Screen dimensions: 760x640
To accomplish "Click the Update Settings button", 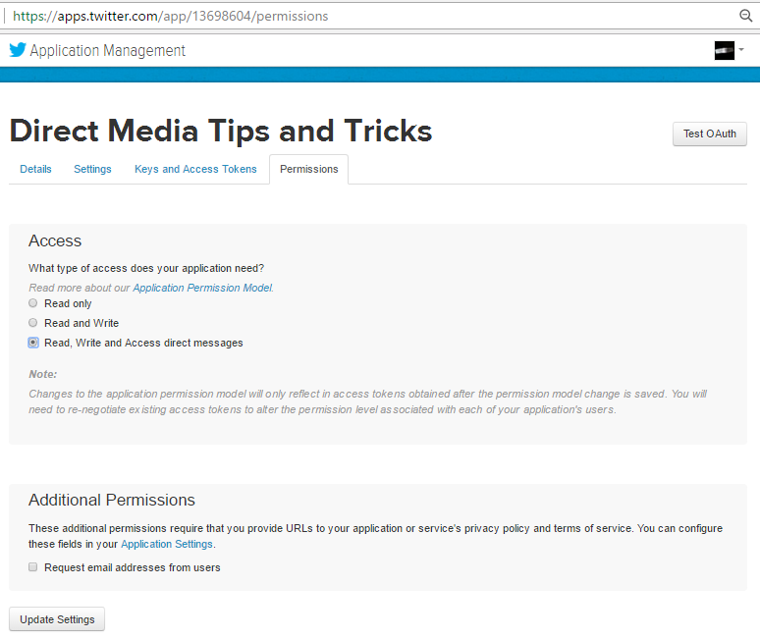I will tap(57, 619).
